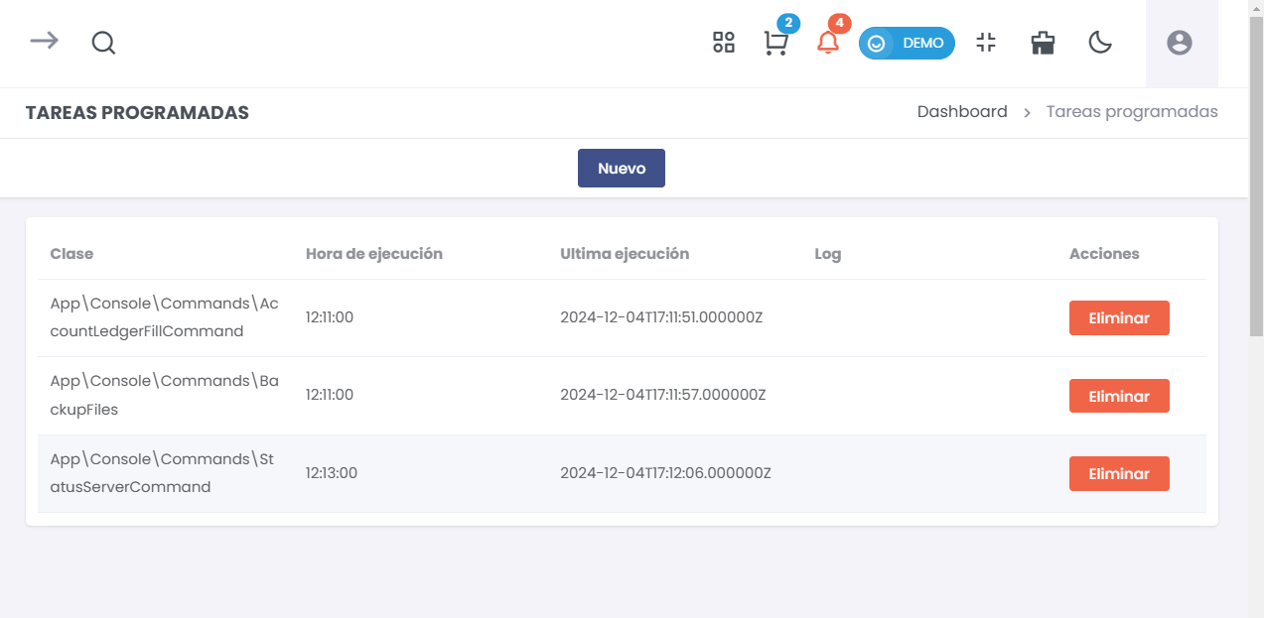Click the Ultima ejecución column header
This screenshot has width=1264, height=618.
(x=625, y=254)
